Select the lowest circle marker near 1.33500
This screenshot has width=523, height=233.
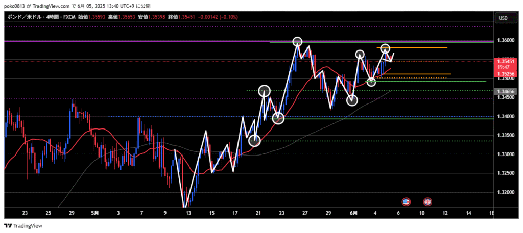(255, 140)
